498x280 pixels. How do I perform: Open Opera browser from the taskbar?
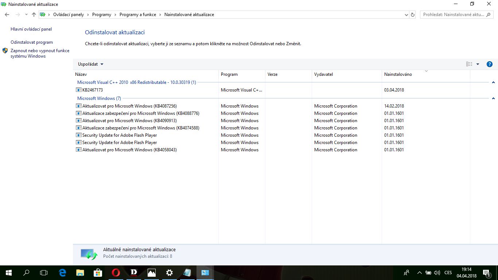point(116,272)
